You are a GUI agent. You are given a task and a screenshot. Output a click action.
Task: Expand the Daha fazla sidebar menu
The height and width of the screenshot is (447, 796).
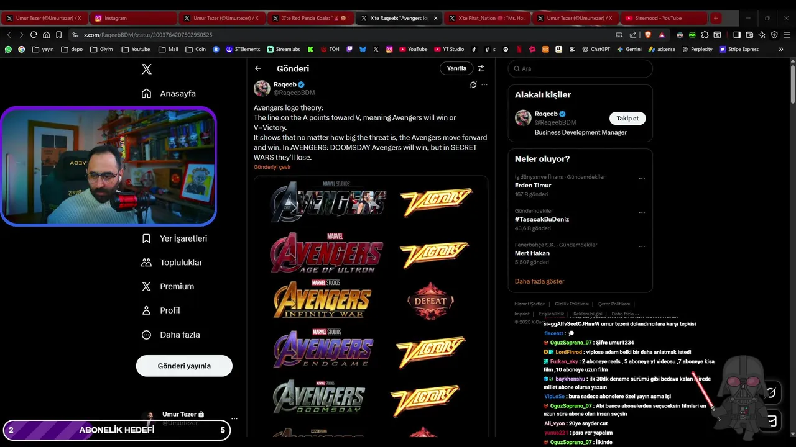pos(171,335)
